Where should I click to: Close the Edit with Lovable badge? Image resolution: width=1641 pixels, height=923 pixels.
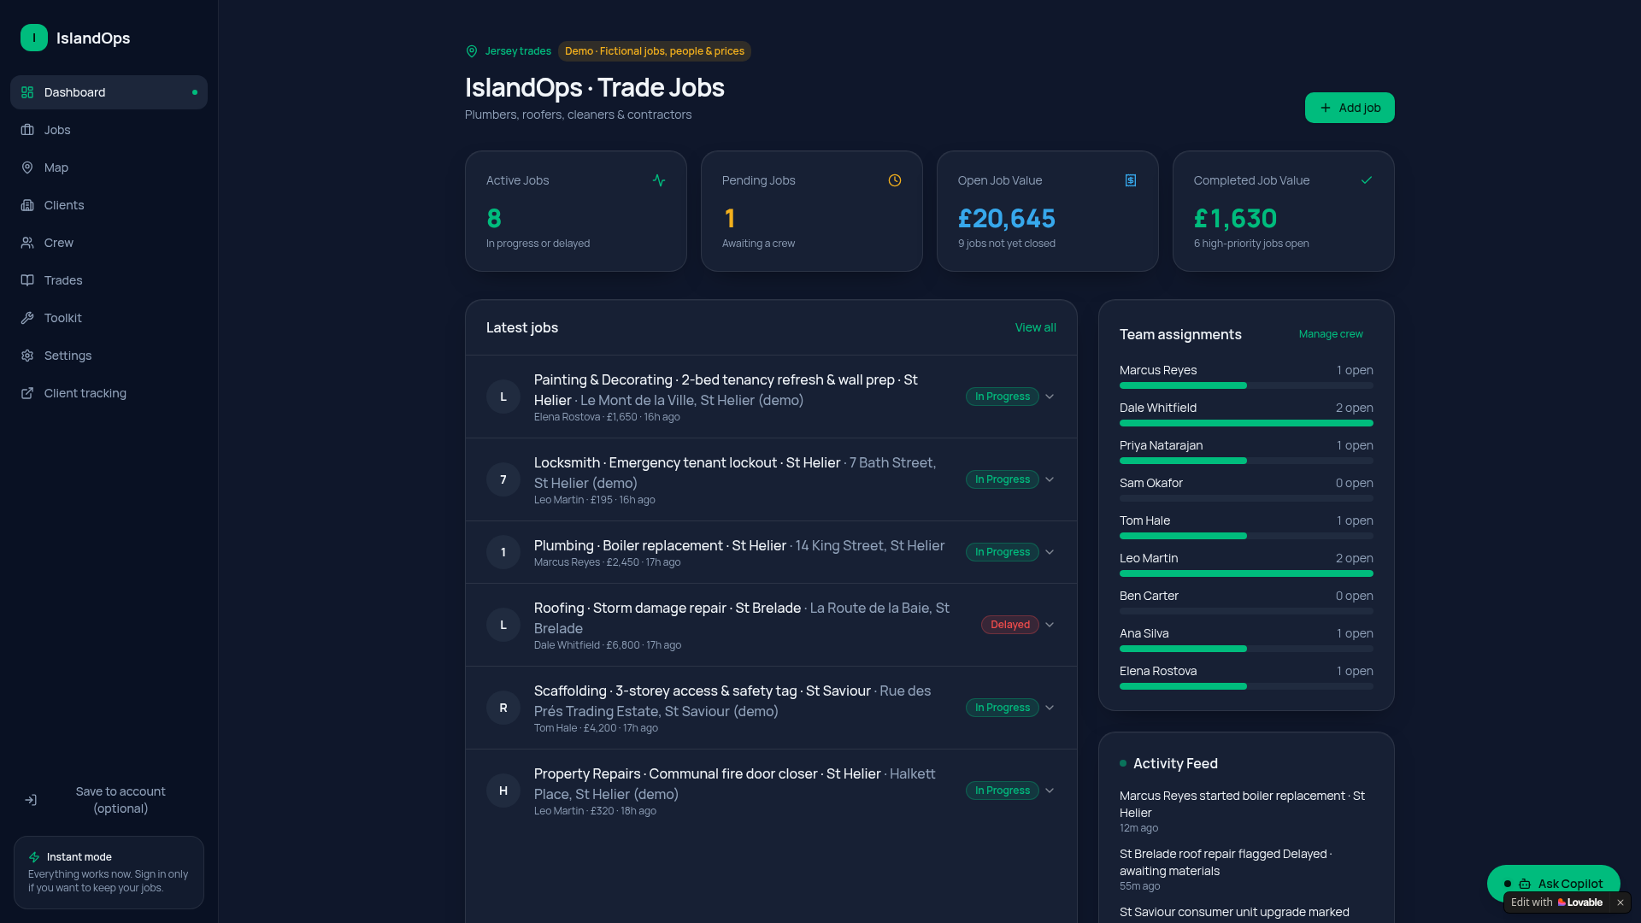pos(1620,902)
